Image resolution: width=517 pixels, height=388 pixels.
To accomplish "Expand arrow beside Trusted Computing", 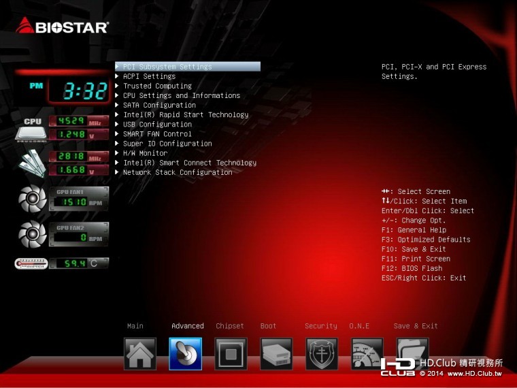I will (117, 86).
